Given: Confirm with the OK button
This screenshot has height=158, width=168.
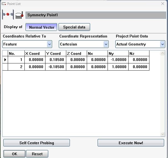Looking at the screenshot, I should (x=14, y=154).
